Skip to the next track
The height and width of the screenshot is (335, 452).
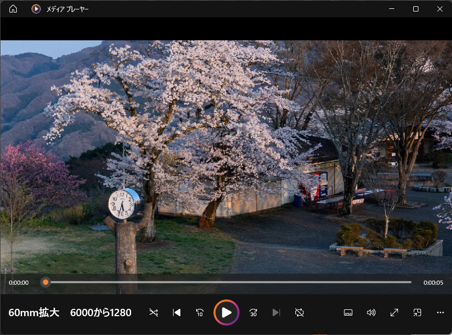click(x=276, y=312)
